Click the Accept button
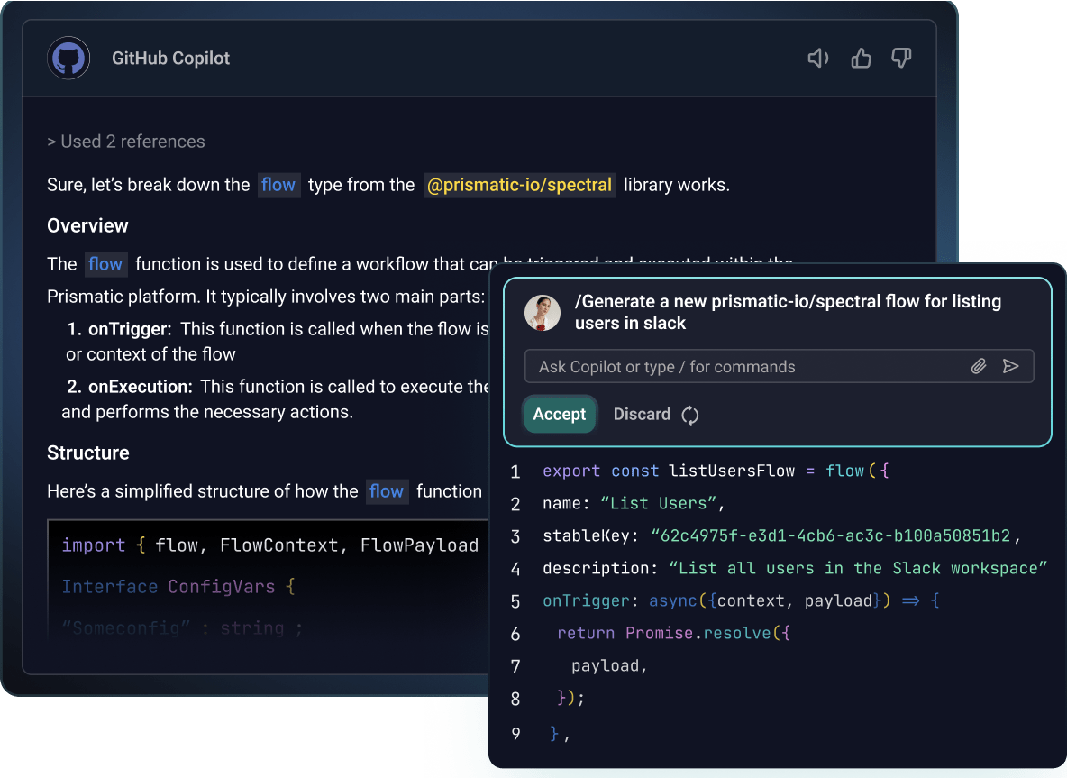Image resolution: width=1067 pixels, height=778 pixels. pos(560,414)
